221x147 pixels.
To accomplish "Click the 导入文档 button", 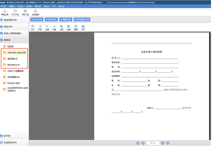I will coord(37,20).
